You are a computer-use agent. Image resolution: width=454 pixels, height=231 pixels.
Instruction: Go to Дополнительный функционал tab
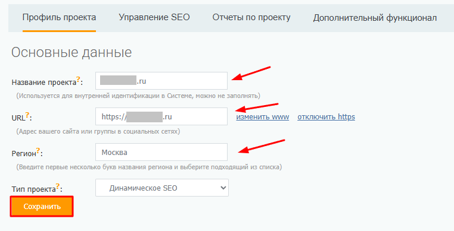(375, 18)
